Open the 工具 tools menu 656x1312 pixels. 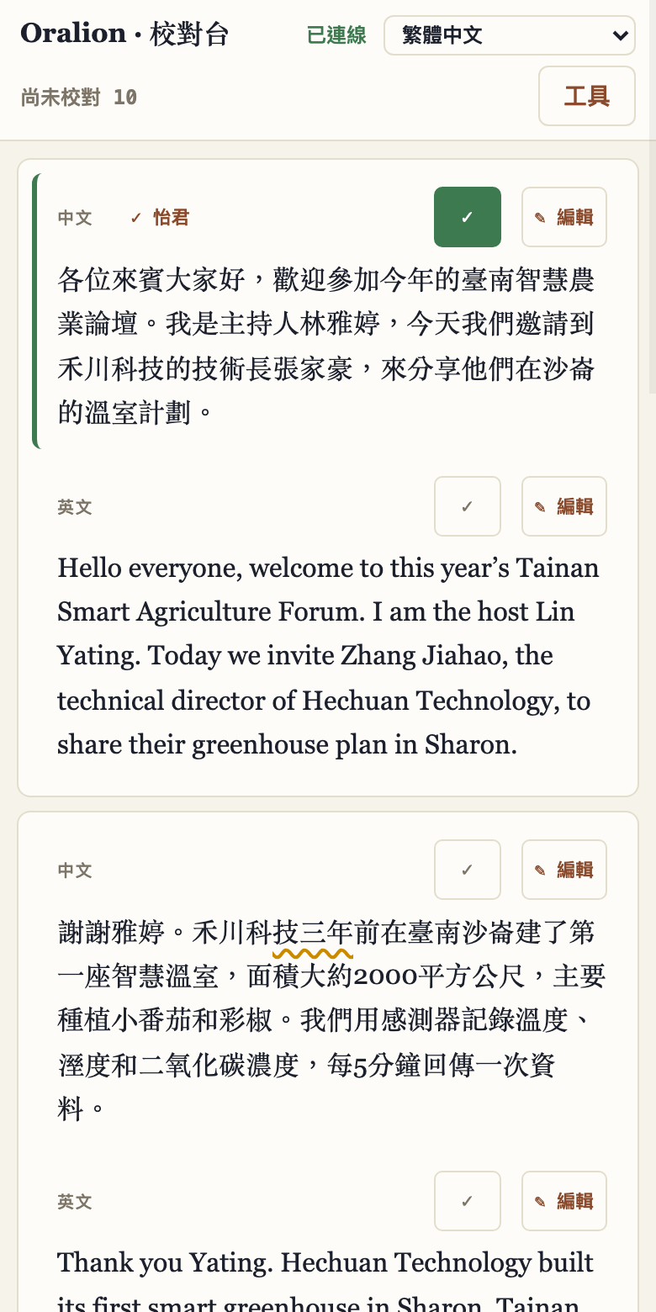click(587, 96)
